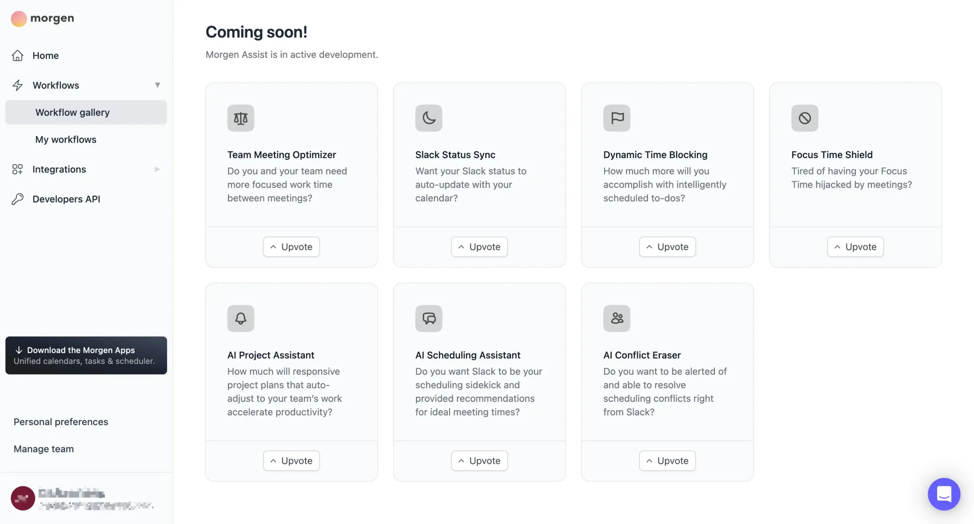Select the Home icon in the sidebar
This screenshot has width=974, height=524.
click(18, 55)
